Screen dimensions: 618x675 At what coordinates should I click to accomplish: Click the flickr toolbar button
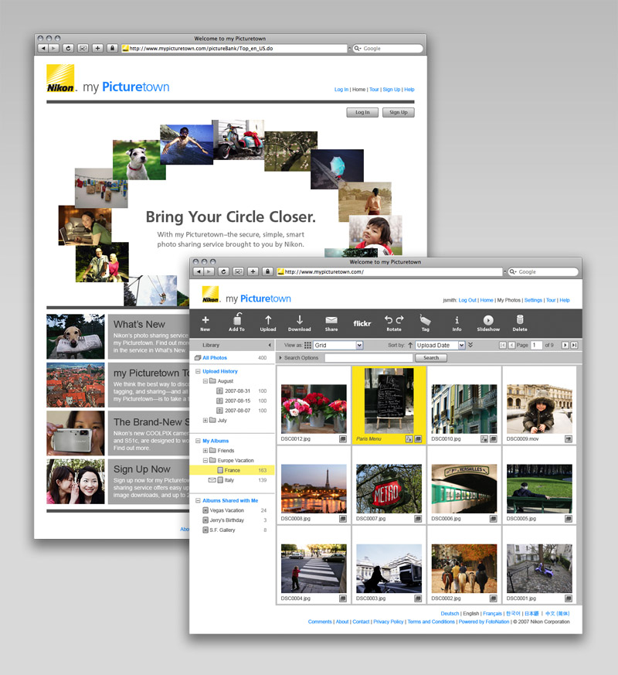point(362,323)
